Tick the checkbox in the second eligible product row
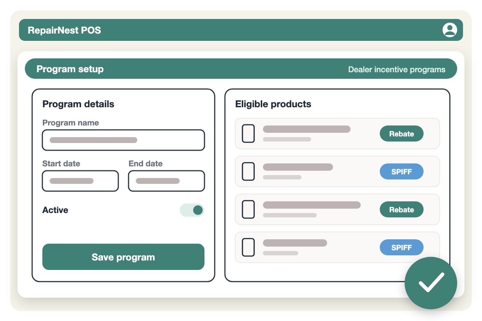 (x=248, y=171)
